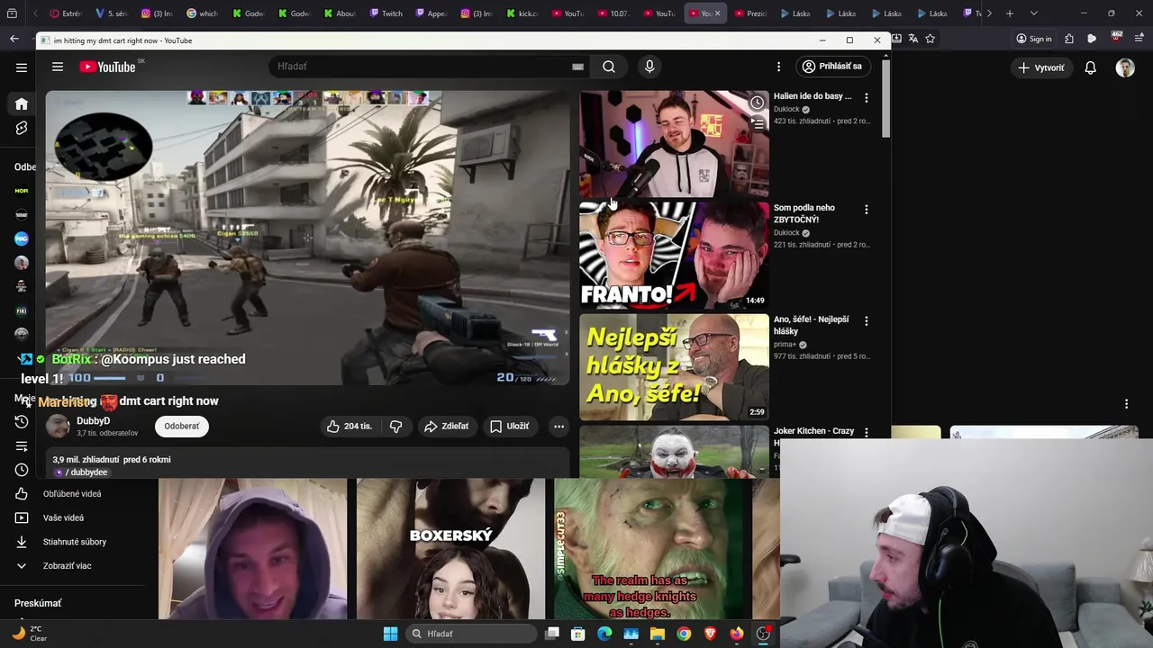Image resolution: width=1153 pixels, height=648 pixels.
Task: Open the YouTube guide hamburger menu in popup window
Action: tap(58, 67)
